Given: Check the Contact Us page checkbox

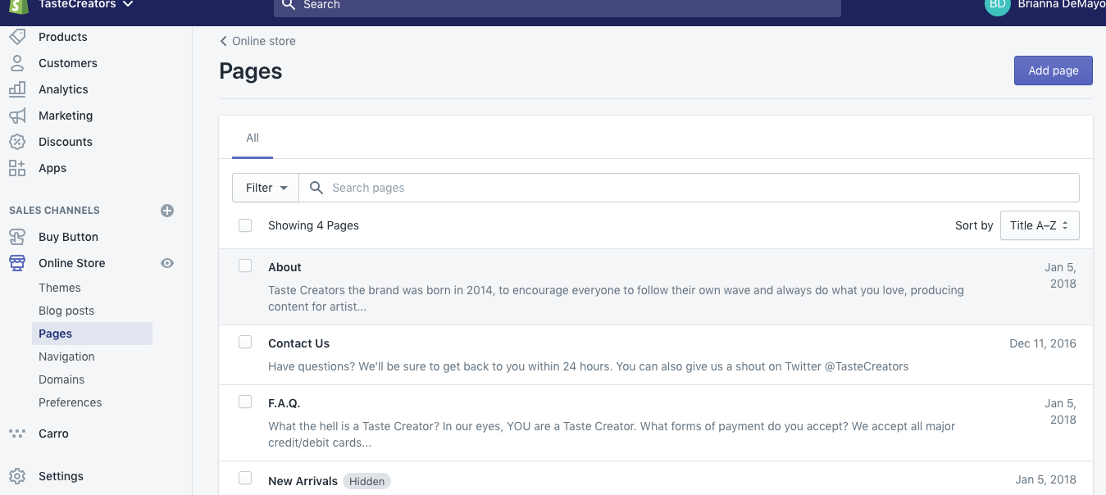Looking at the screenshot, I should [x=245, y=342].
